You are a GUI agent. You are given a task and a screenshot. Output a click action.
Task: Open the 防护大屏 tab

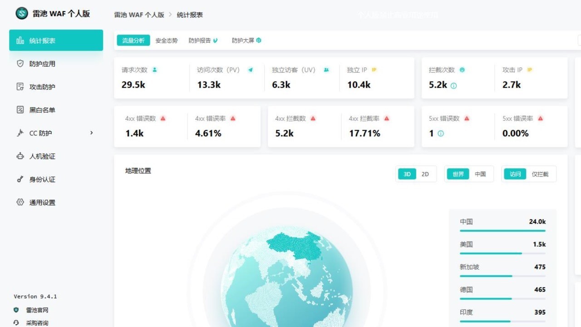[x=246, y=40]
